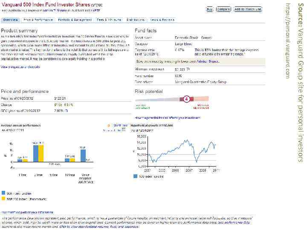Go to the Distributions tab
307x230 pixels.
(x=136, y=20)
